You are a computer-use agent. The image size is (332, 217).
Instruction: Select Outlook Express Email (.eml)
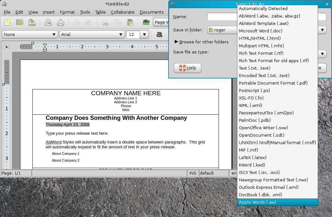tap(278, 188)
